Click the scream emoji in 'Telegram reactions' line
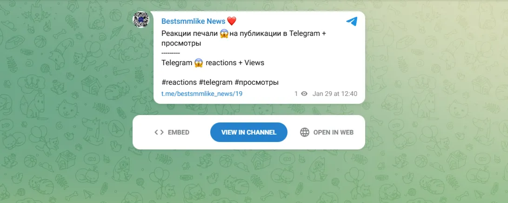 coord(199,63)
